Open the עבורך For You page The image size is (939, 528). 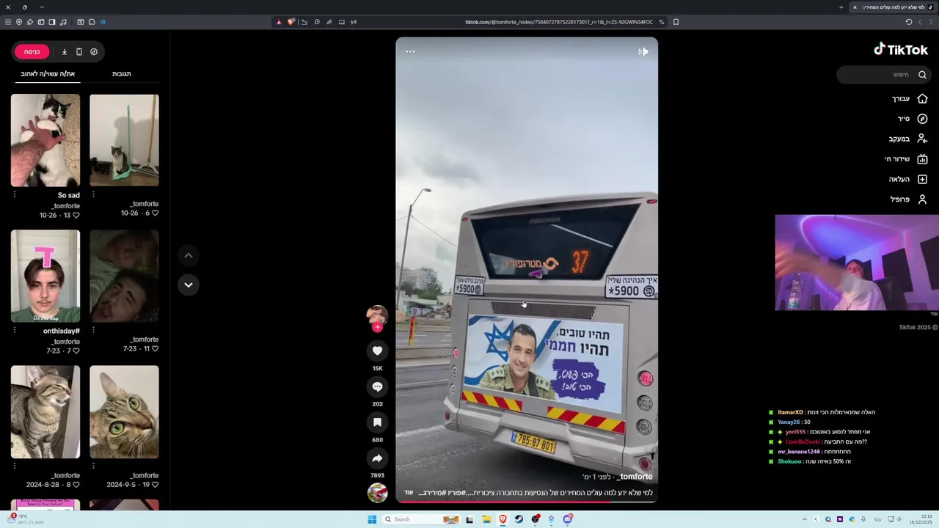coord(909,98)
